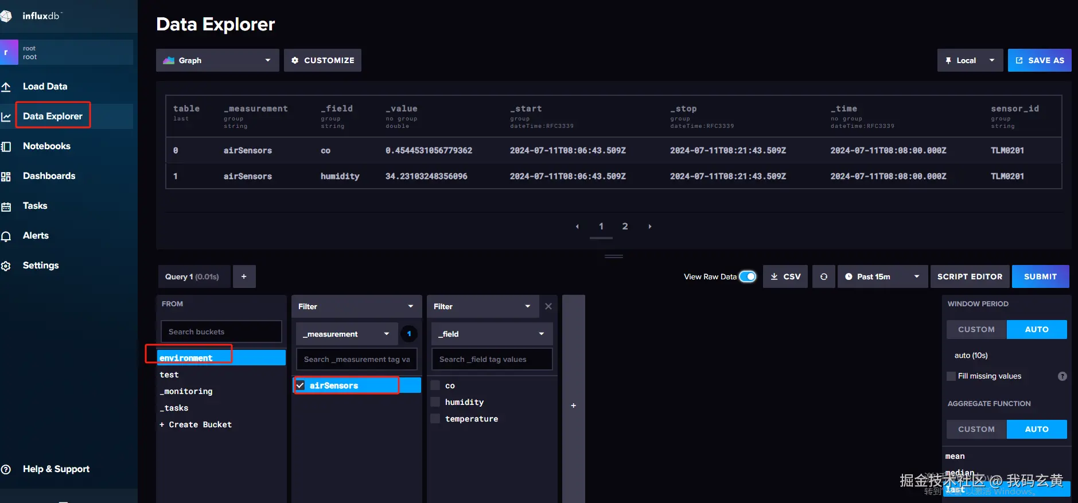The image size is (1078, 503).
Task: Click the Search _field tag values field
Action: (492, 359)
